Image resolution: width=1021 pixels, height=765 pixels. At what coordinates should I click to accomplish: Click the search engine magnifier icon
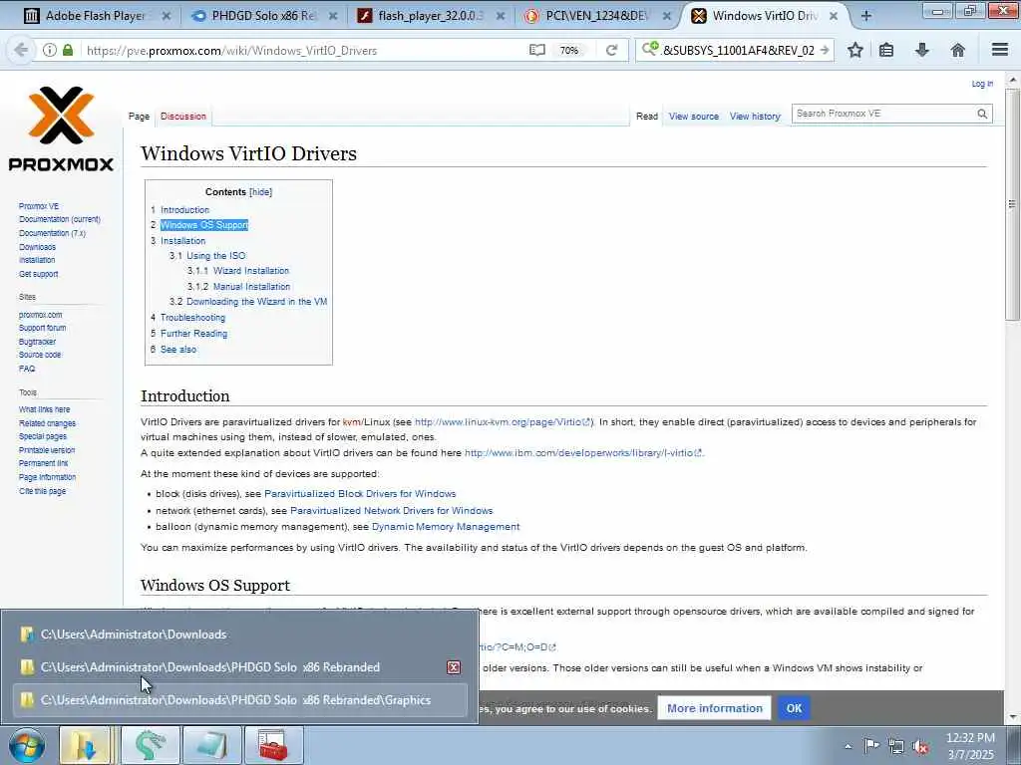[650, 50]
